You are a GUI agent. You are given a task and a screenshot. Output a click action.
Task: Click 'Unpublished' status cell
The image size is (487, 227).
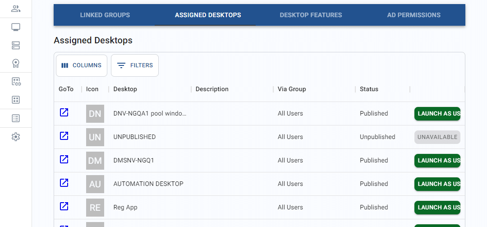pos(377,137)
